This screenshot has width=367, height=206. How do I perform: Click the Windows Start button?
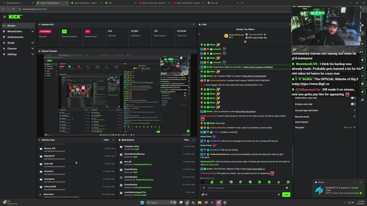(142, 203)
